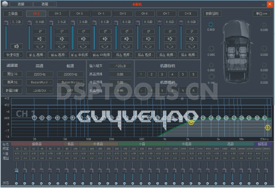Click 机器存档 save slot 1
The image size is (275, 188).
coord(141,74)
